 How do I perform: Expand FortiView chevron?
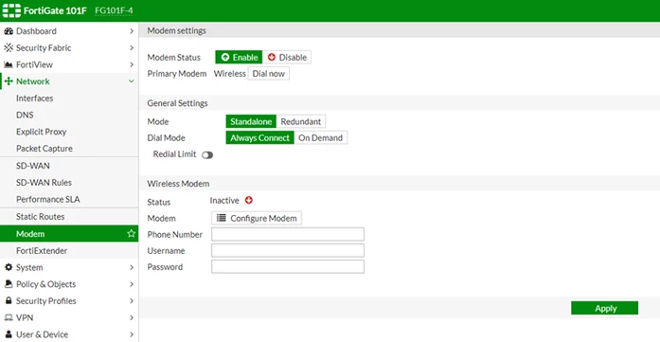click(132, 64)
